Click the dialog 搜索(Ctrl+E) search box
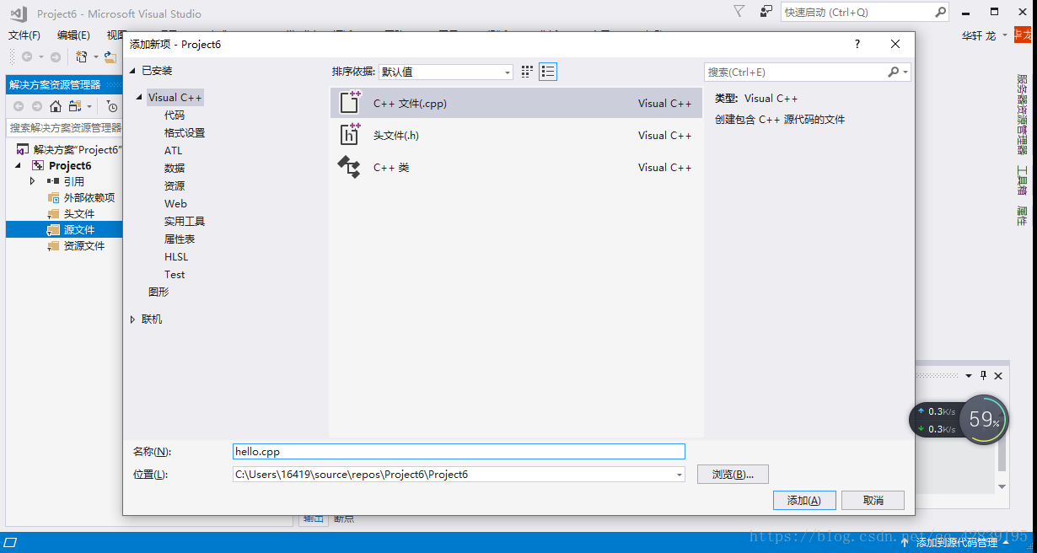The image size is (1037, 553). coord(795,72)
